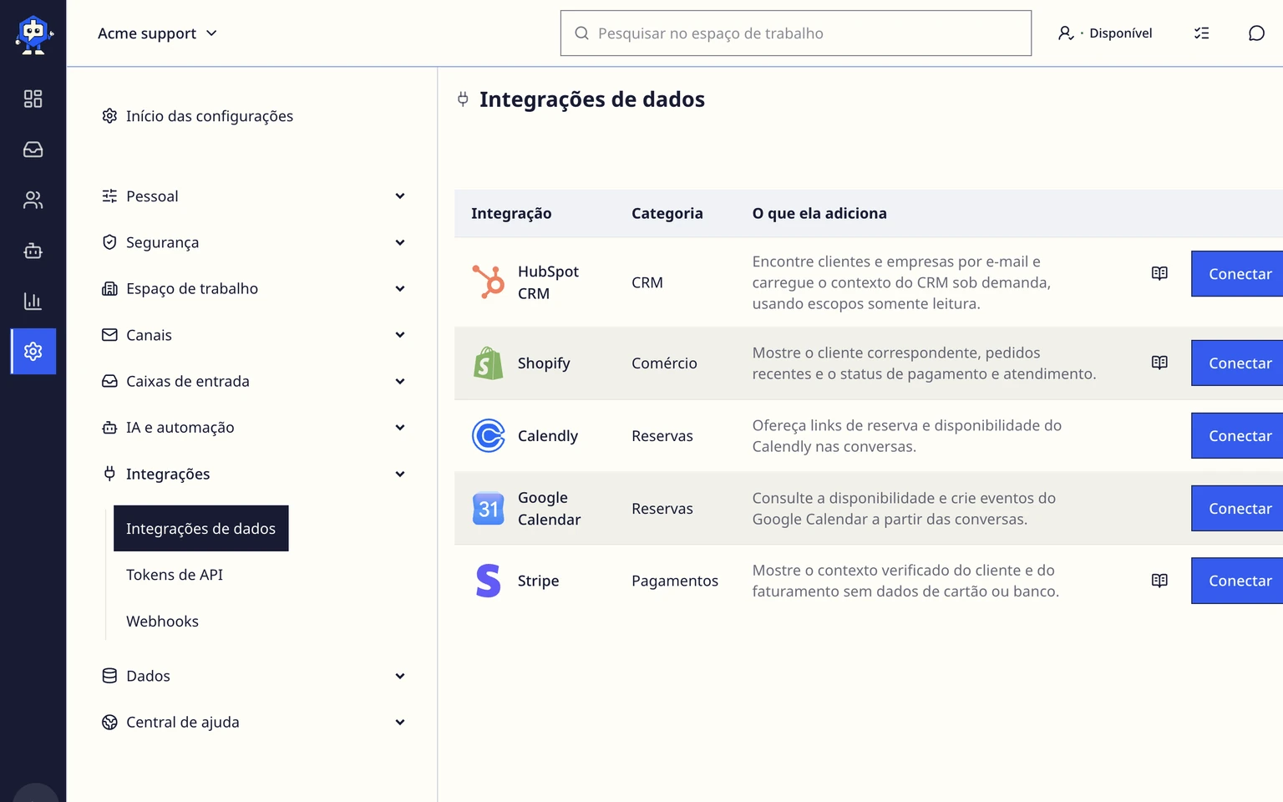
Task: Expand the Espaço de trabalho section
Action: pyautogui.click(x=253, y=288)
